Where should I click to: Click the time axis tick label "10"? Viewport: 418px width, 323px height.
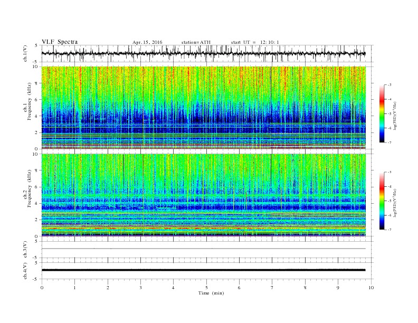(371, 288)
